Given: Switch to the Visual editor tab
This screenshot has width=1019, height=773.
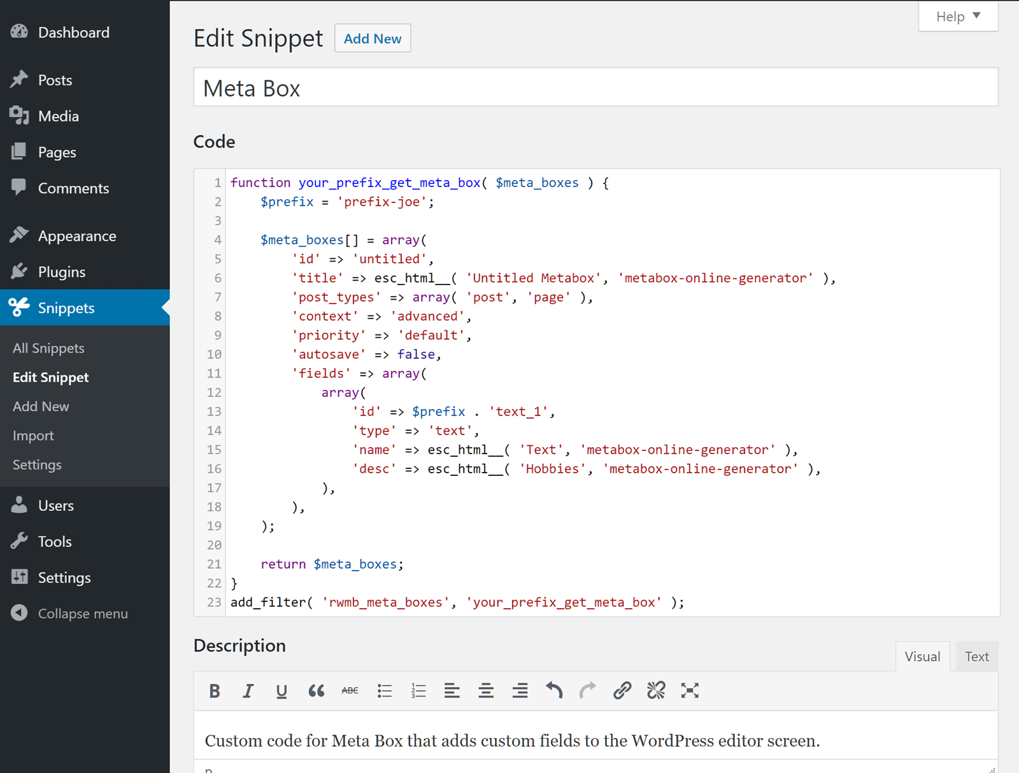Looking at the screenshot, I should pyautogui.click(x=922, y=657).
